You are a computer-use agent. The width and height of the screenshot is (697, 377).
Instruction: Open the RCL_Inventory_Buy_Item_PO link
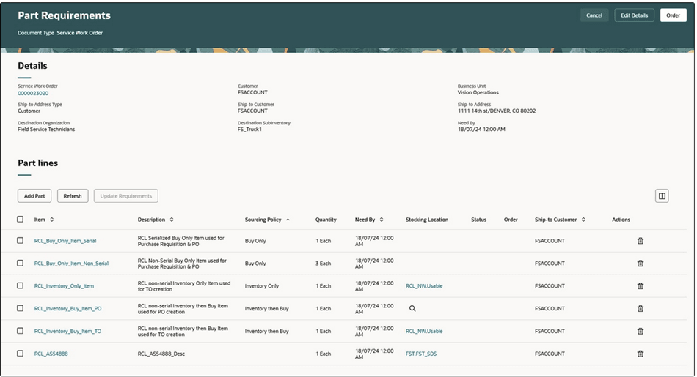point(68,309)
